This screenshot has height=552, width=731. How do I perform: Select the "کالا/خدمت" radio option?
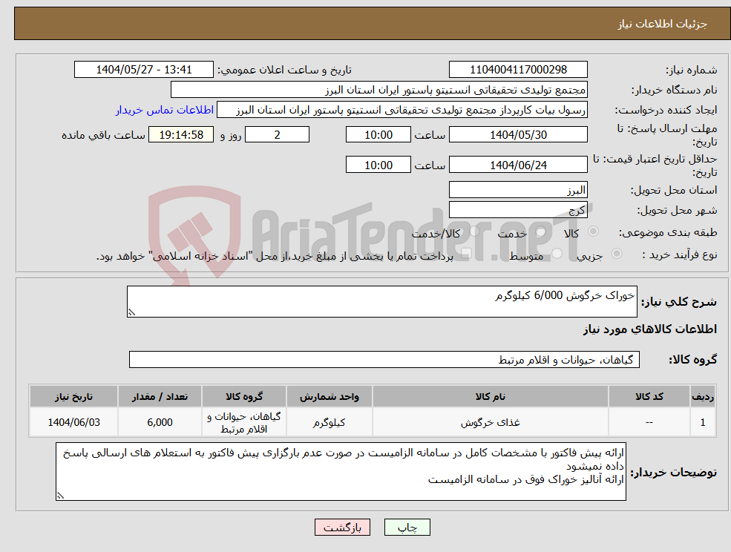point(473,232)
